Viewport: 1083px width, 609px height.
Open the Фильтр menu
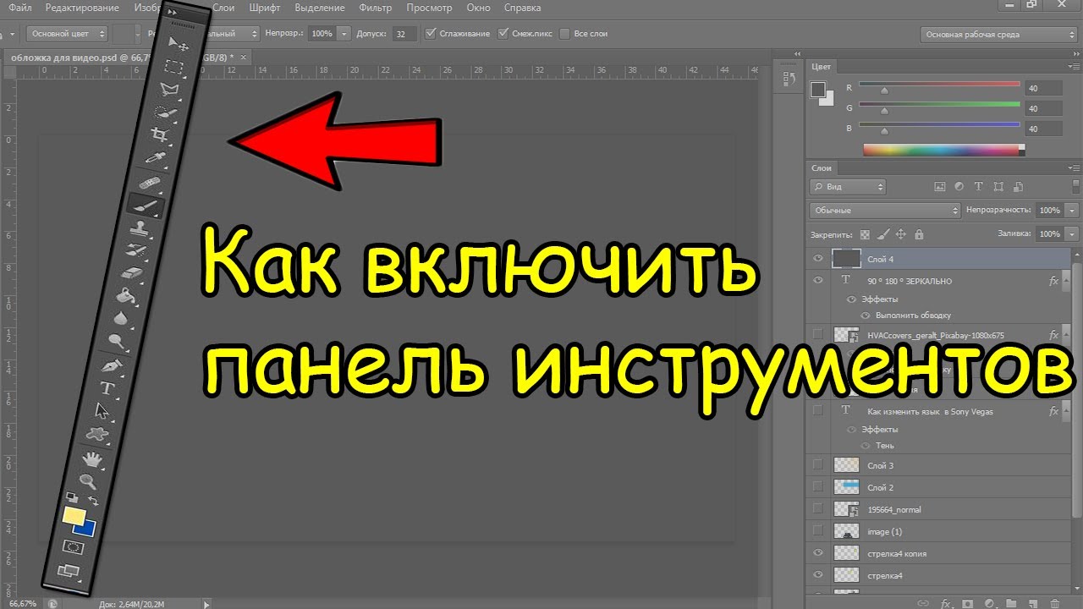coord(376,8)
